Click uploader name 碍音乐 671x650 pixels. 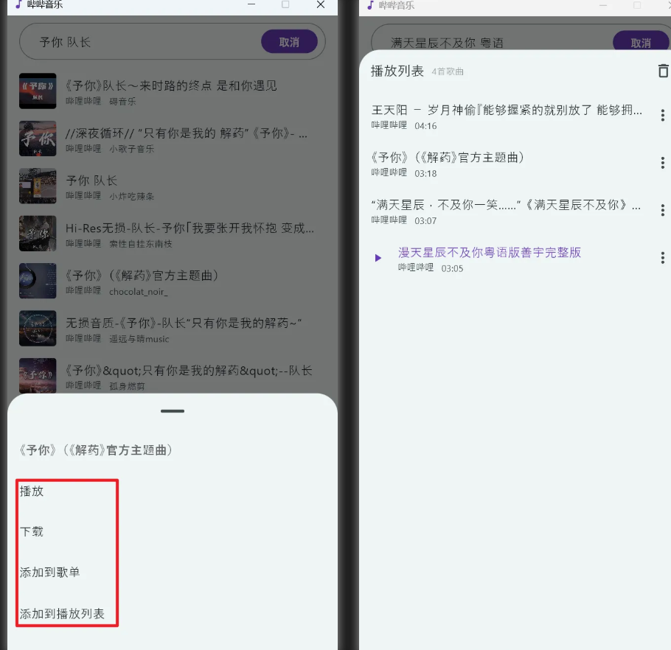(x=122, y=102)
